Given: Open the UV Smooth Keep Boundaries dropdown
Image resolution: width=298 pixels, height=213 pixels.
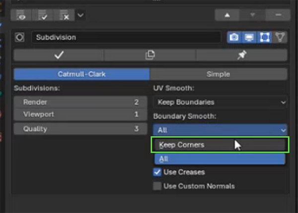Looking at the screenshot, I should [220, 103].
